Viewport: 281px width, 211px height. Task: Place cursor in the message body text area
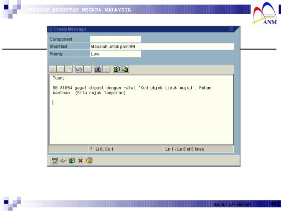(x=141, y=110)
